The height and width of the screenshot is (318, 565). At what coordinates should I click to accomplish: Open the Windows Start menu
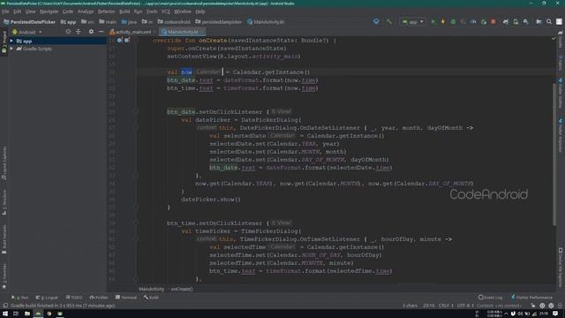pos(5,314)
